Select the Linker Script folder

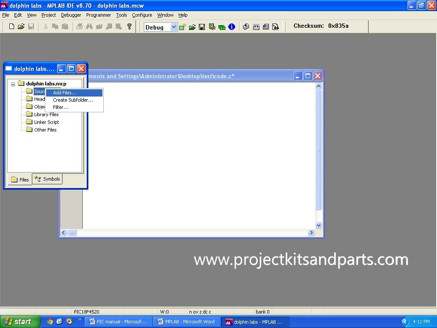point(46,122)
